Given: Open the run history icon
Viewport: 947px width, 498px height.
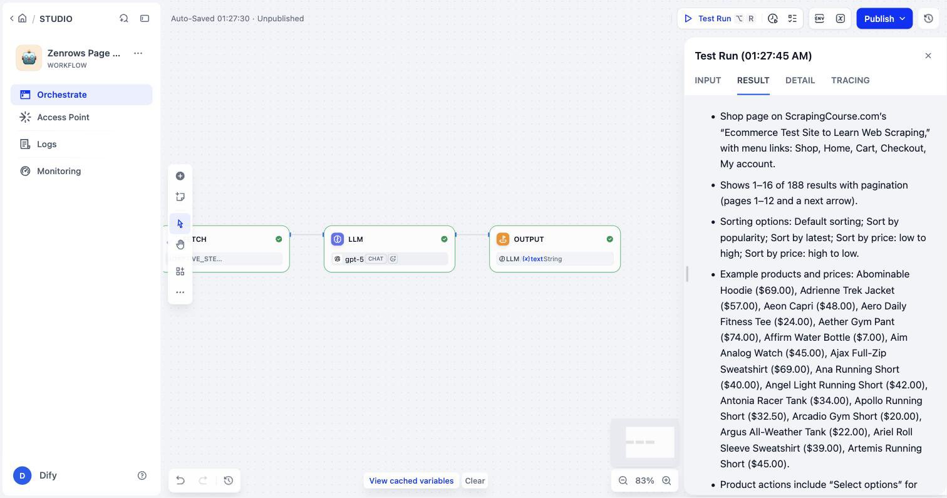Looking at the screenshot, I should 772,18.
